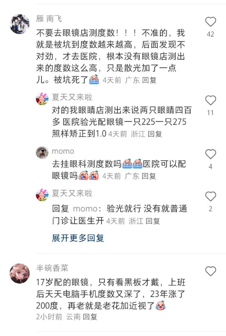Viewport: 226px width, 336px height.
Task: Like 夏天又来啦's reply with 11 likes
Action: coord(211,100)
